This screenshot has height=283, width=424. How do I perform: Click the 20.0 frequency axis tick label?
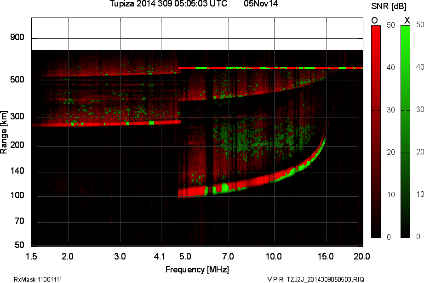(x=362, y=256)
